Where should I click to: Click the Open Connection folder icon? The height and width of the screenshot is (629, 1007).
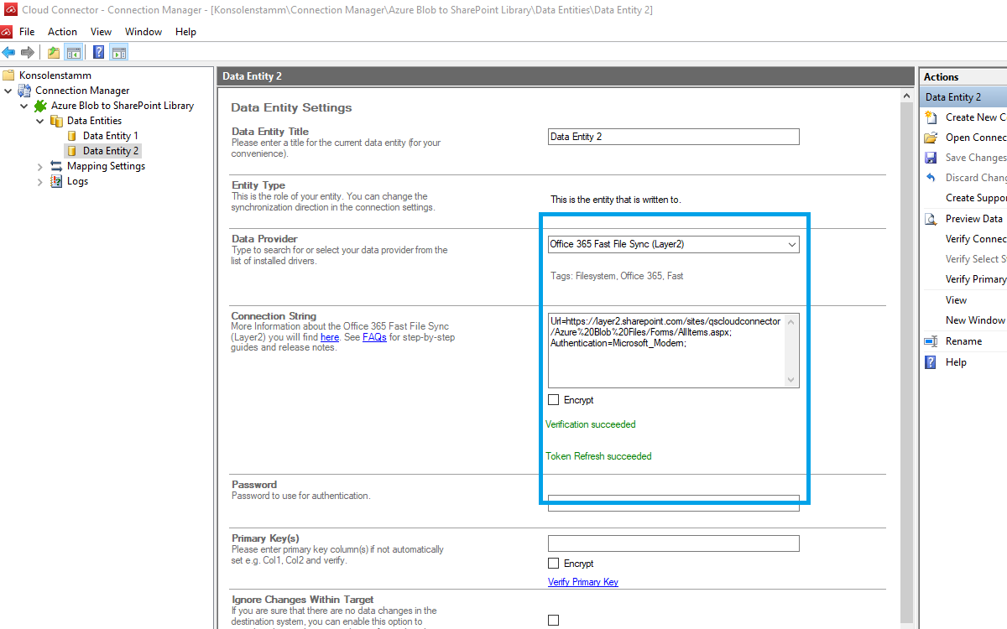click(x=931, y=138)
